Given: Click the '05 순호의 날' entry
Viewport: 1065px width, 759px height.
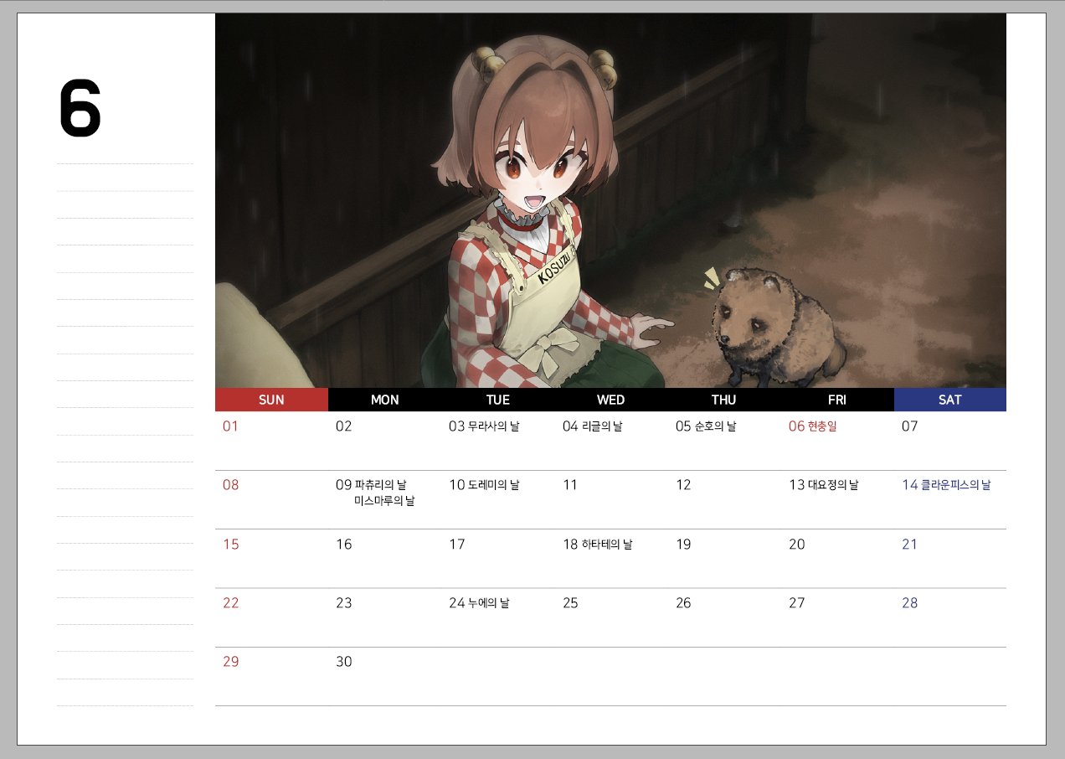Looking at the screenshot, I should tap(706, 426).
